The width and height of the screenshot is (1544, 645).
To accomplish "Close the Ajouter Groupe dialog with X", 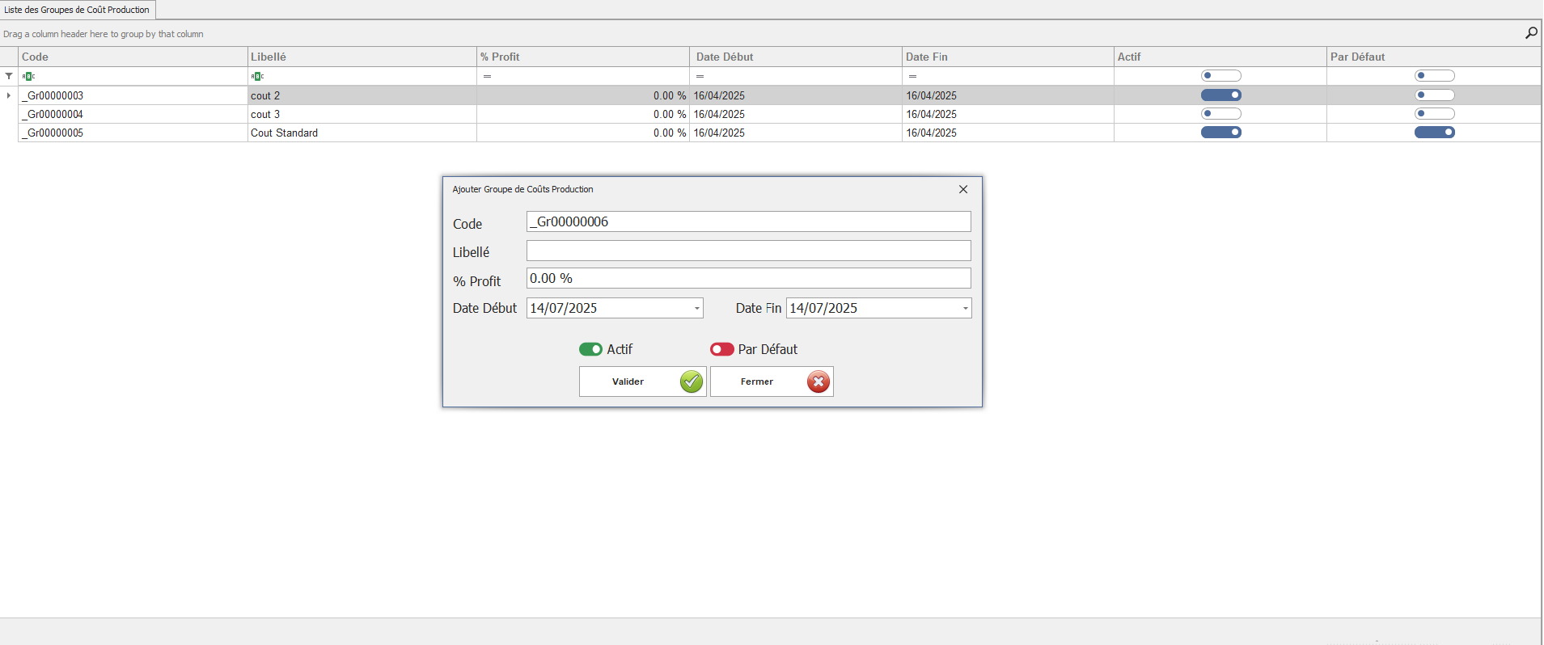I will (x=962, y=189).
